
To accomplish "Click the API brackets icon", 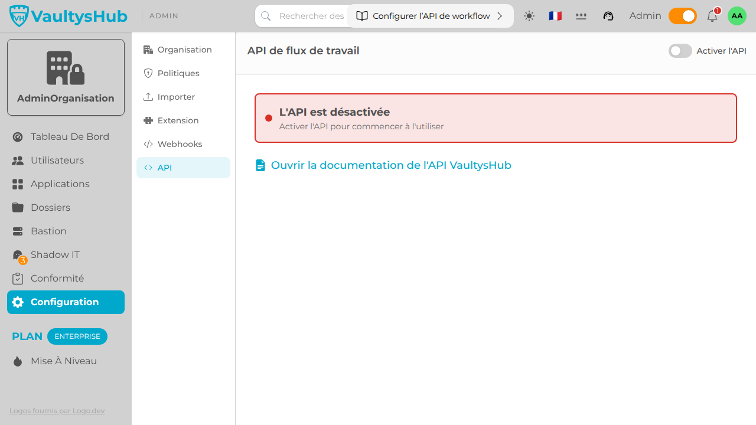I will (148, 168).
